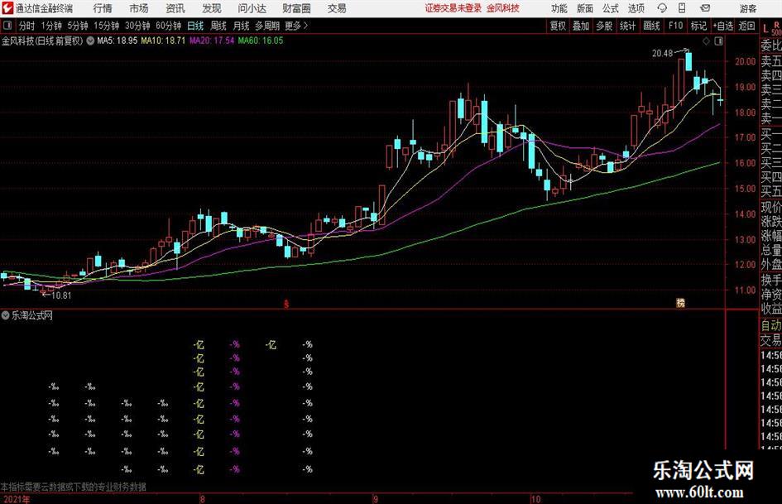Image resolution: width=782 pixels, height=504 pixels.
Task: Click the 公式 menu item
Action: coord(611,8)
